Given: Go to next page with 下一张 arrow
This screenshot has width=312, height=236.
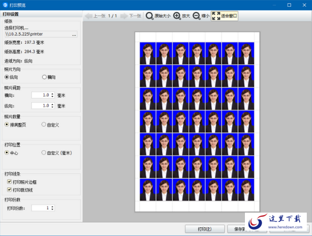Looking at the screenshot, I should pos(122,16).
